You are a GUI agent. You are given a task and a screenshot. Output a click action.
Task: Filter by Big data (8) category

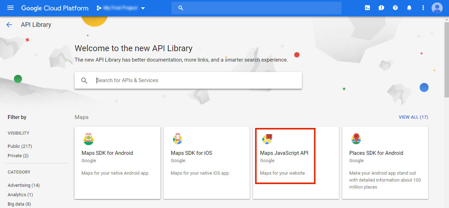pyautogui.click(x=20, y=204)
